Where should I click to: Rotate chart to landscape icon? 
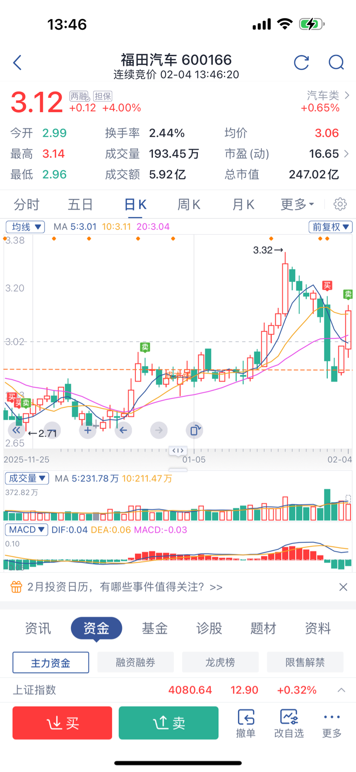pos(194,430)
